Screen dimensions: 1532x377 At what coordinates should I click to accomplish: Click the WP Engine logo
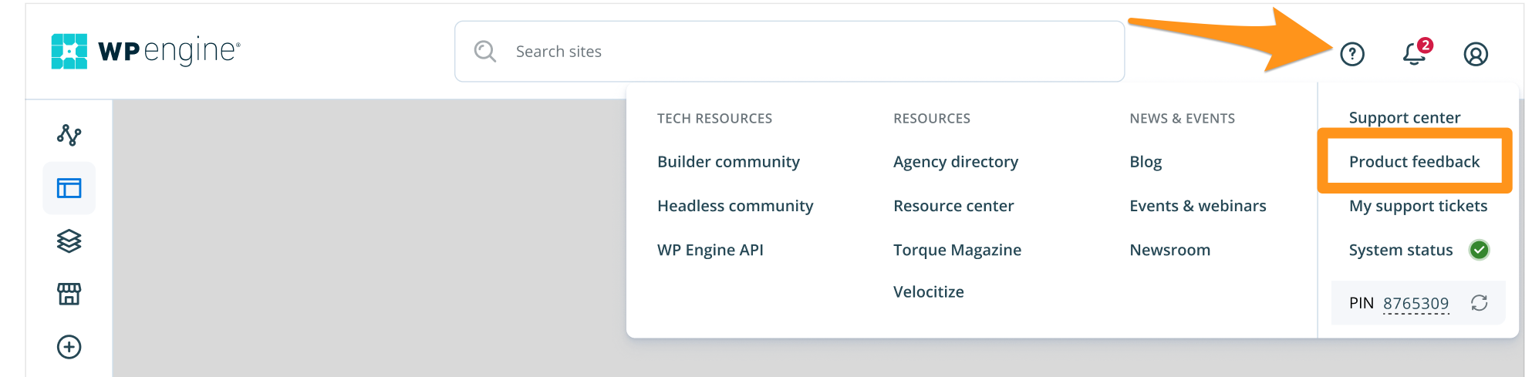coord(145,52)
